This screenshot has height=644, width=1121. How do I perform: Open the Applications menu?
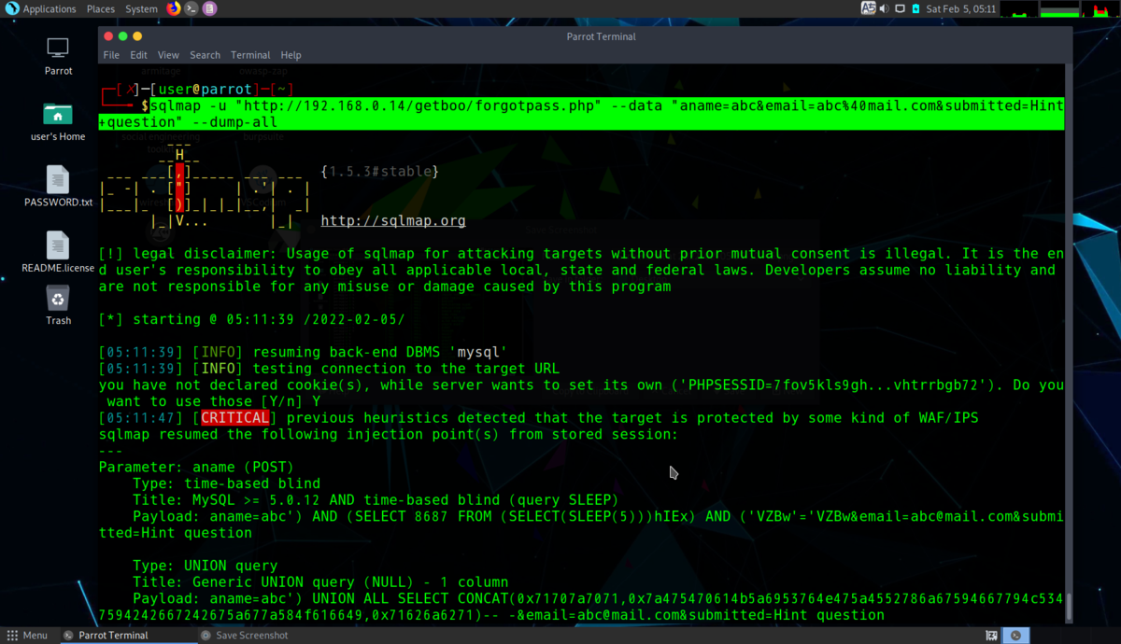point(50,8)
